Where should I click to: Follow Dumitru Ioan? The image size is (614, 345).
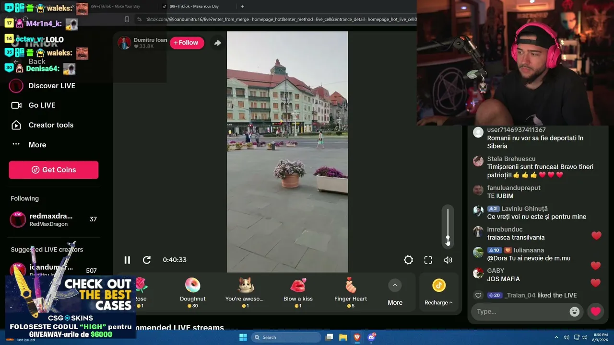click(x=187, y=43)
